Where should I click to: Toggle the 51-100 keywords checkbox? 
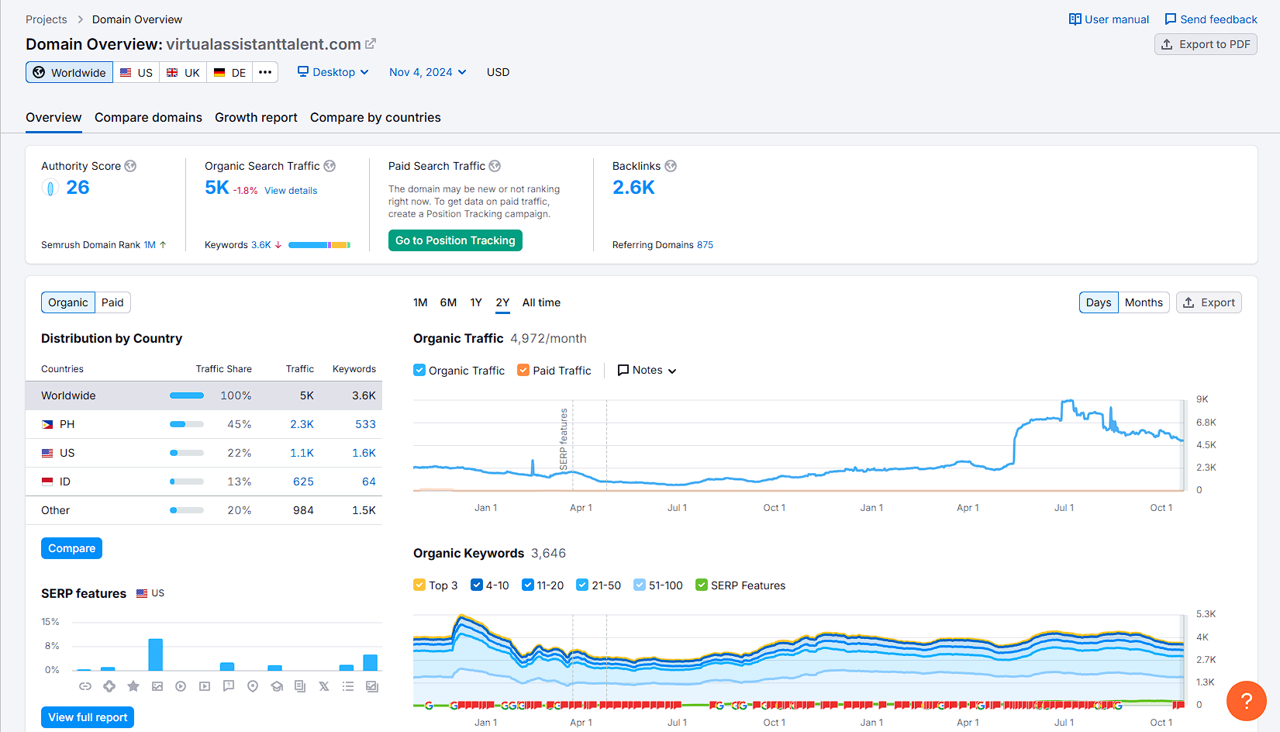click(x=640, y=585)
